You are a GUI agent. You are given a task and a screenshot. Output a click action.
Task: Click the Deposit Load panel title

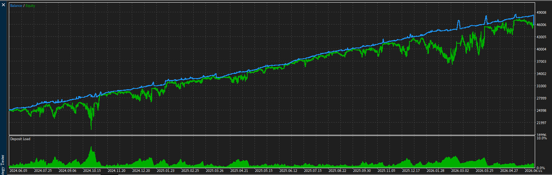pyautogui.click(x=20, y=139)
